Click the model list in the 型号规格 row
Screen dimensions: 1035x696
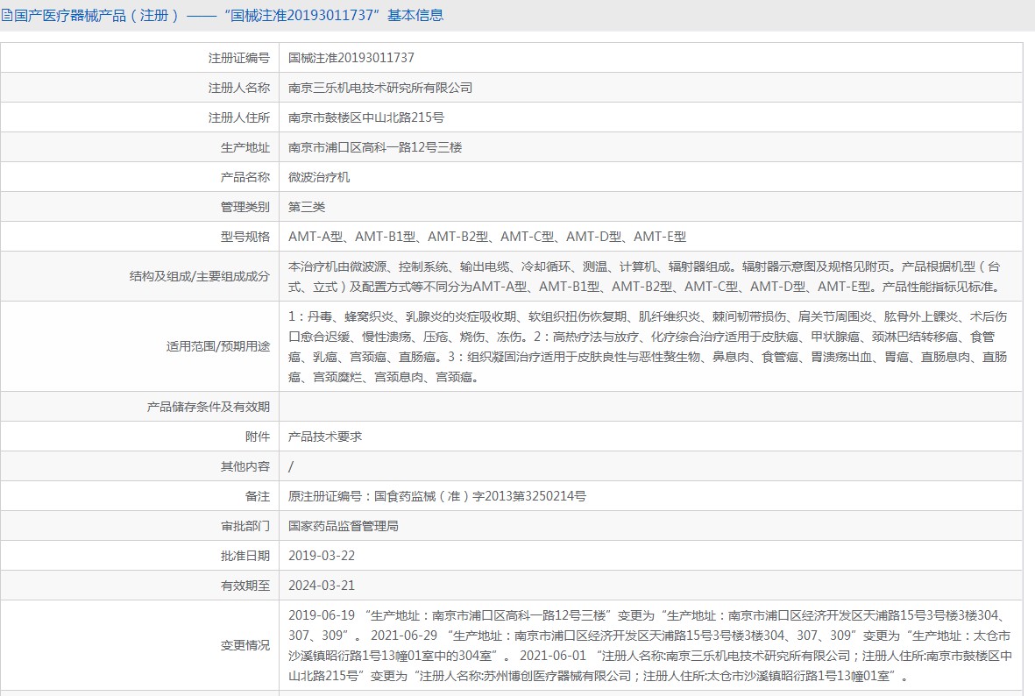(487, 237)
